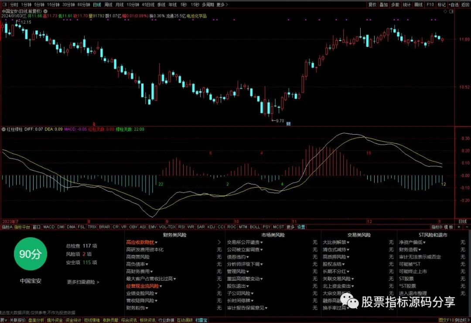Image resolution: width=471 pixels, height=323 pixels.
Task: Select 扫雷宝 bottom tab
Action: (x=201, y=320)
